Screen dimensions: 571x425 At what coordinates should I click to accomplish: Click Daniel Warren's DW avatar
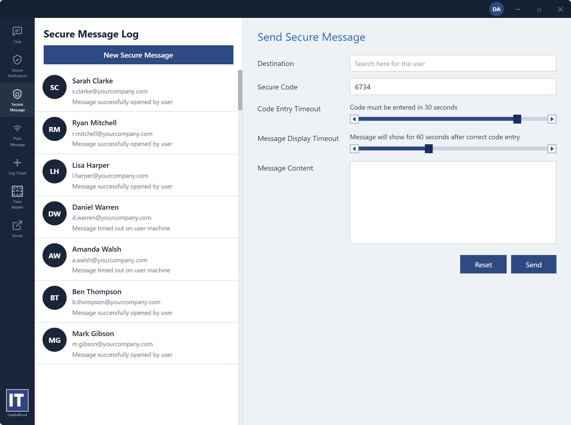pyautogui.click(x=55, y=213)
